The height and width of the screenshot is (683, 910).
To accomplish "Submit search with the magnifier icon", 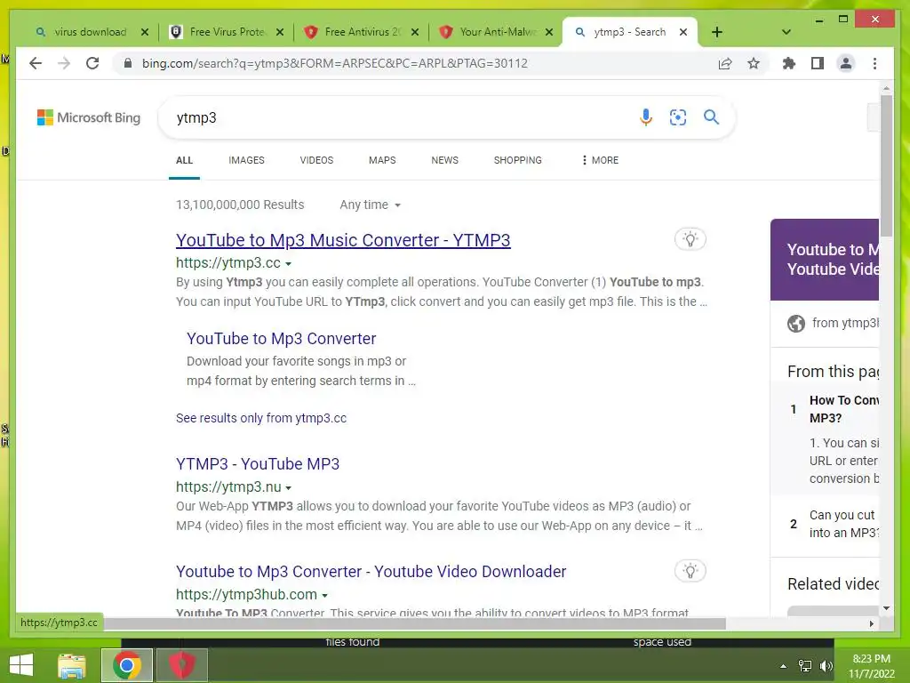I will point(711,117).
